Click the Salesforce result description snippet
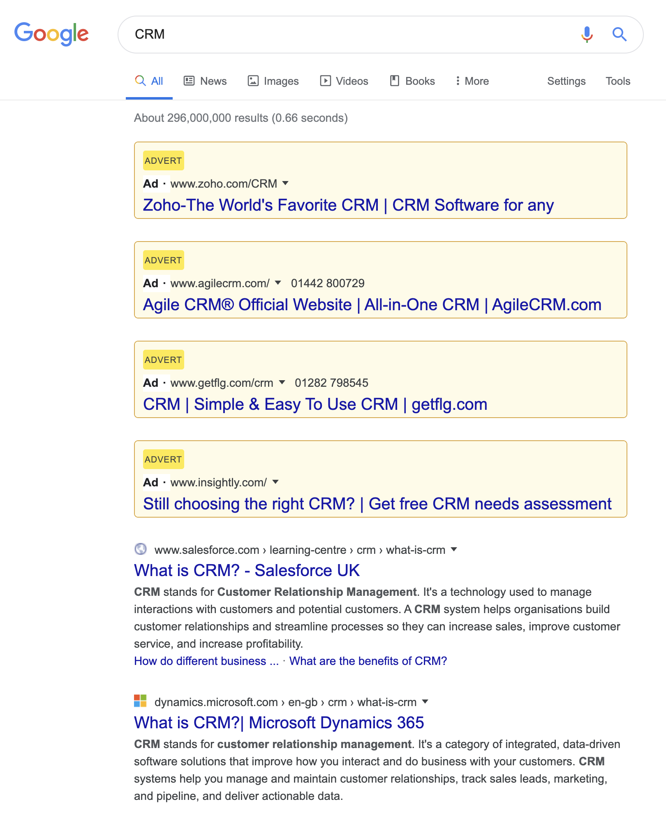Screen dimensions: 666x818 pos(377,618)
